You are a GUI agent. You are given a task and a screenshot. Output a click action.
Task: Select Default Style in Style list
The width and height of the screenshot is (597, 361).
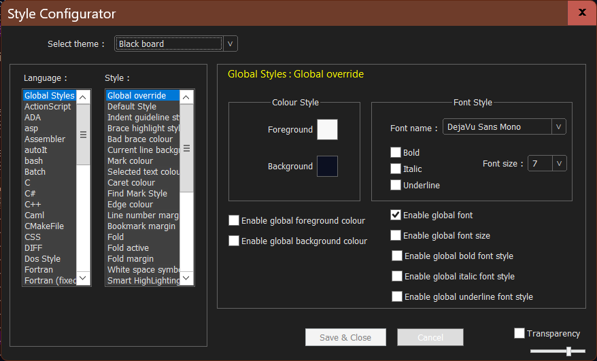(x=142, y=107)
